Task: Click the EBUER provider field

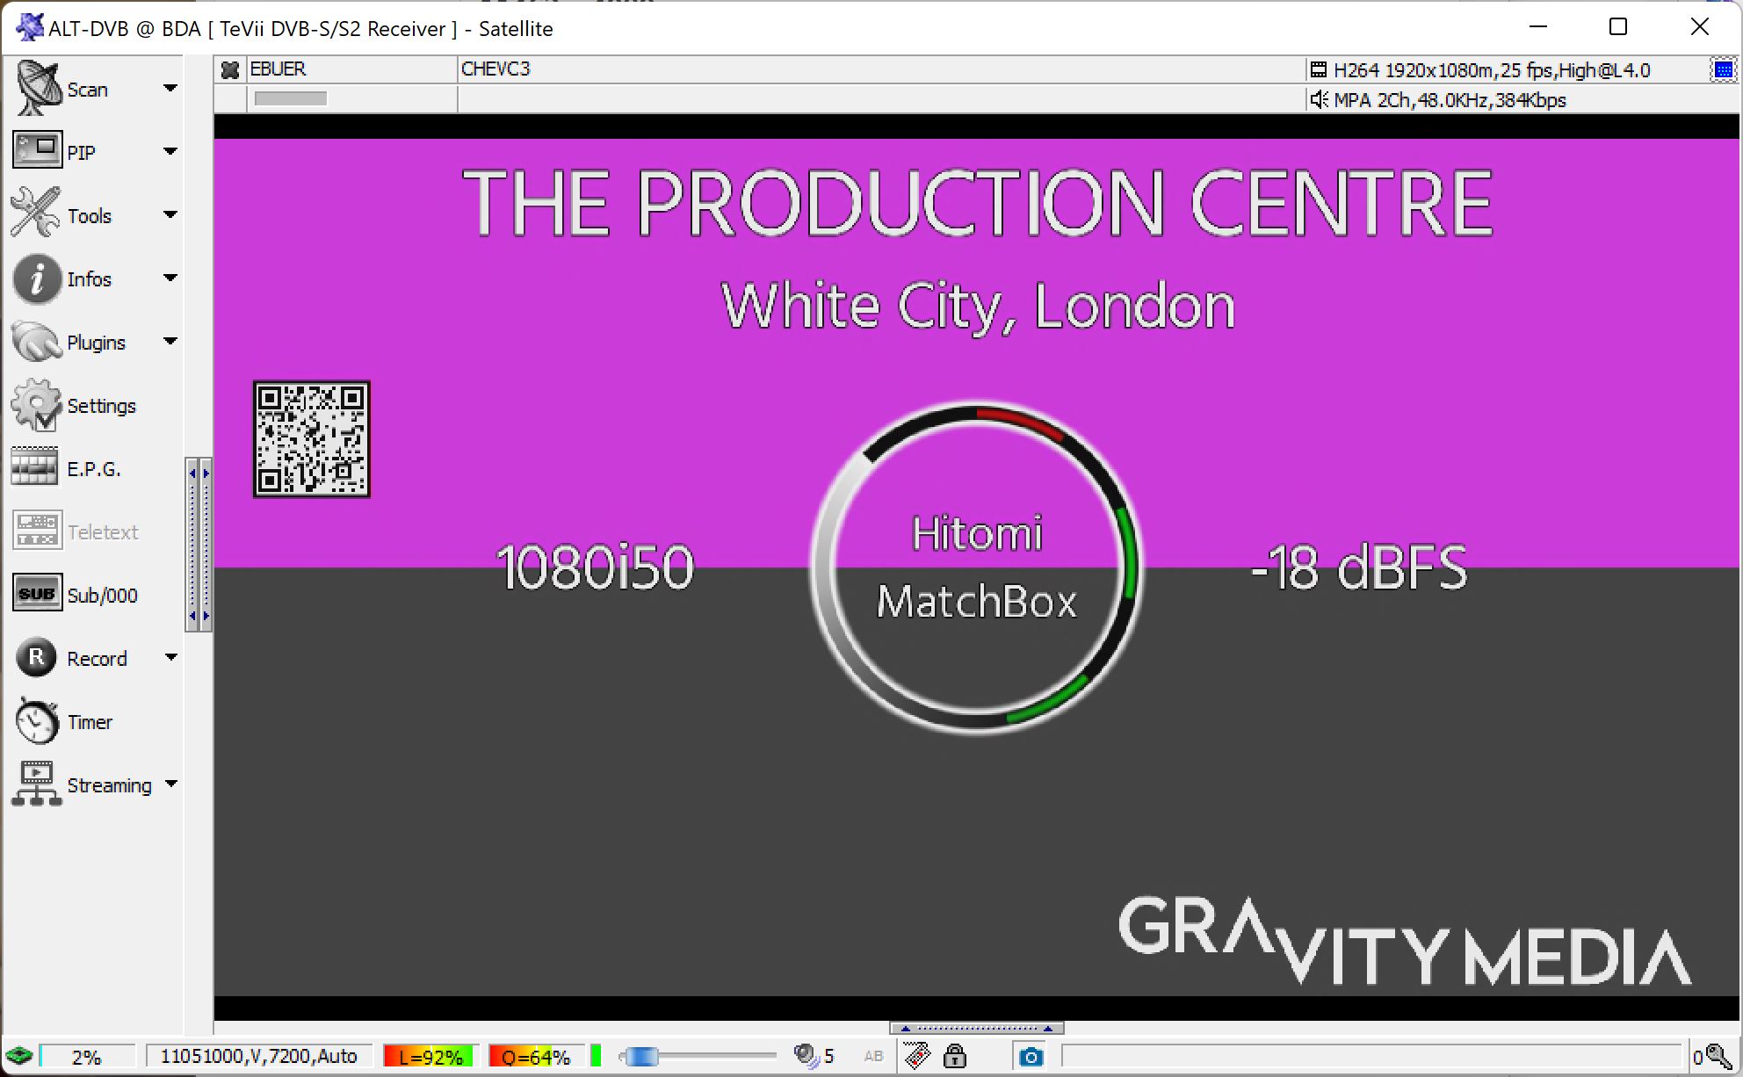Action: tap(351, 69)
